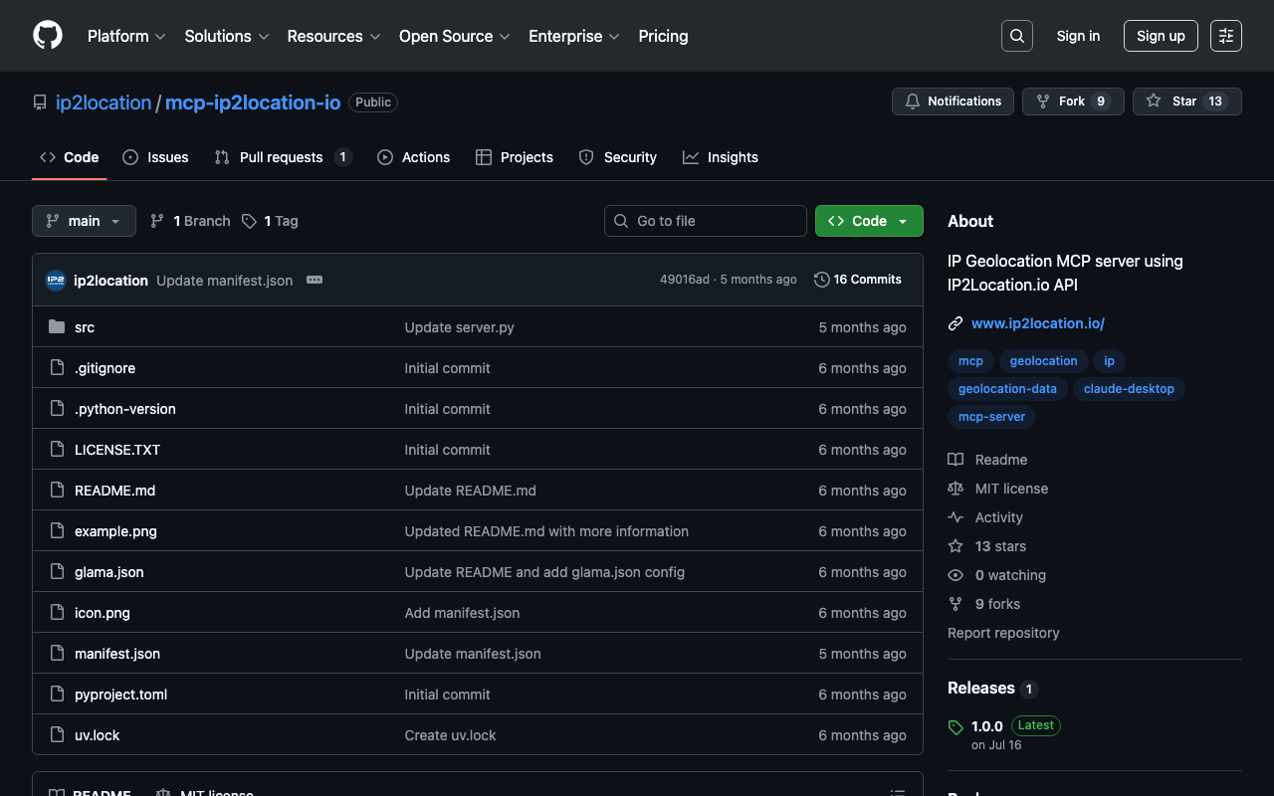Expand commit message ellipsis icon

point(315,281)
